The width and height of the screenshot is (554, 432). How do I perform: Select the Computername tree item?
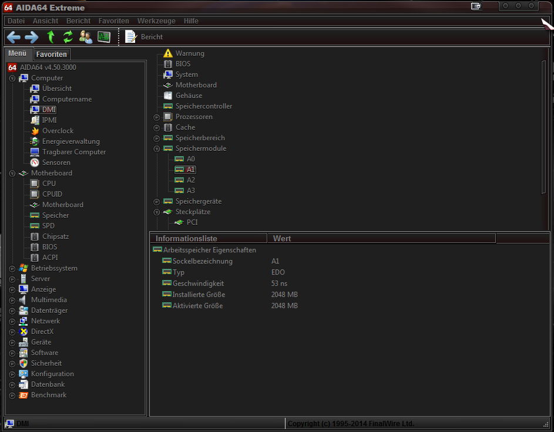click(x=67, y=99)
